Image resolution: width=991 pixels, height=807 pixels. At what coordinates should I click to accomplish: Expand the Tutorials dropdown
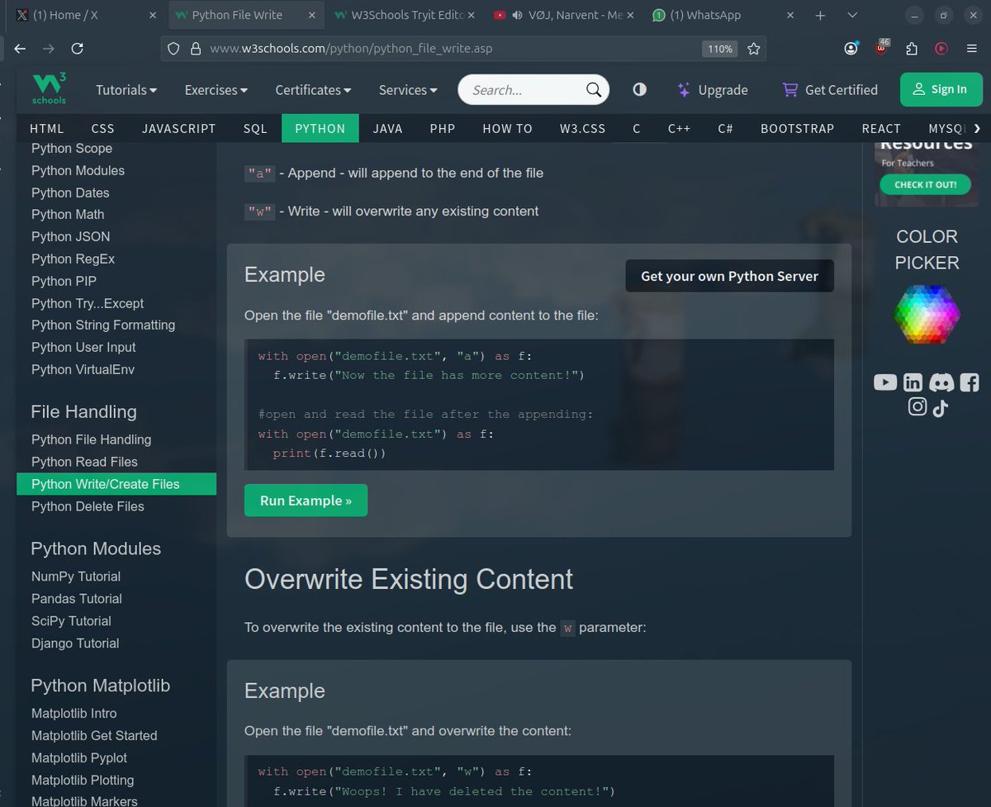(126, 90)
